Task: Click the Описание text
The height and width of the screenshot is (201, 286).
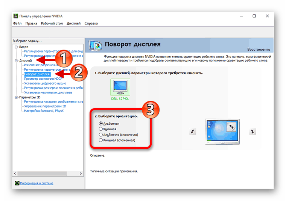Action: [97, 156]
